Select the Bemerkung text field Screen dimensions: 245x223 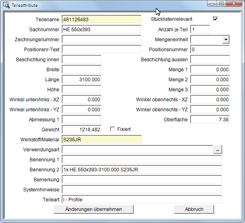pos(141,179)
